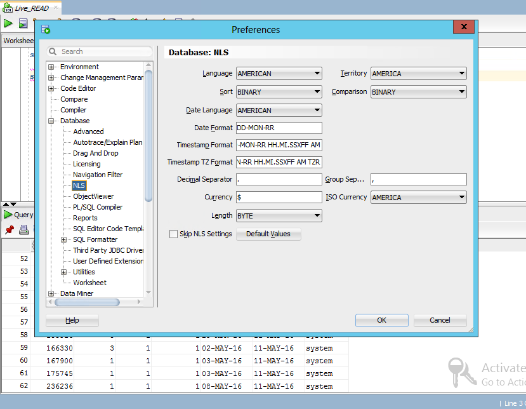Select Third Party JDBC Drivers item
The height and width of the screenshot is (409, 526).
click(108, 250)
